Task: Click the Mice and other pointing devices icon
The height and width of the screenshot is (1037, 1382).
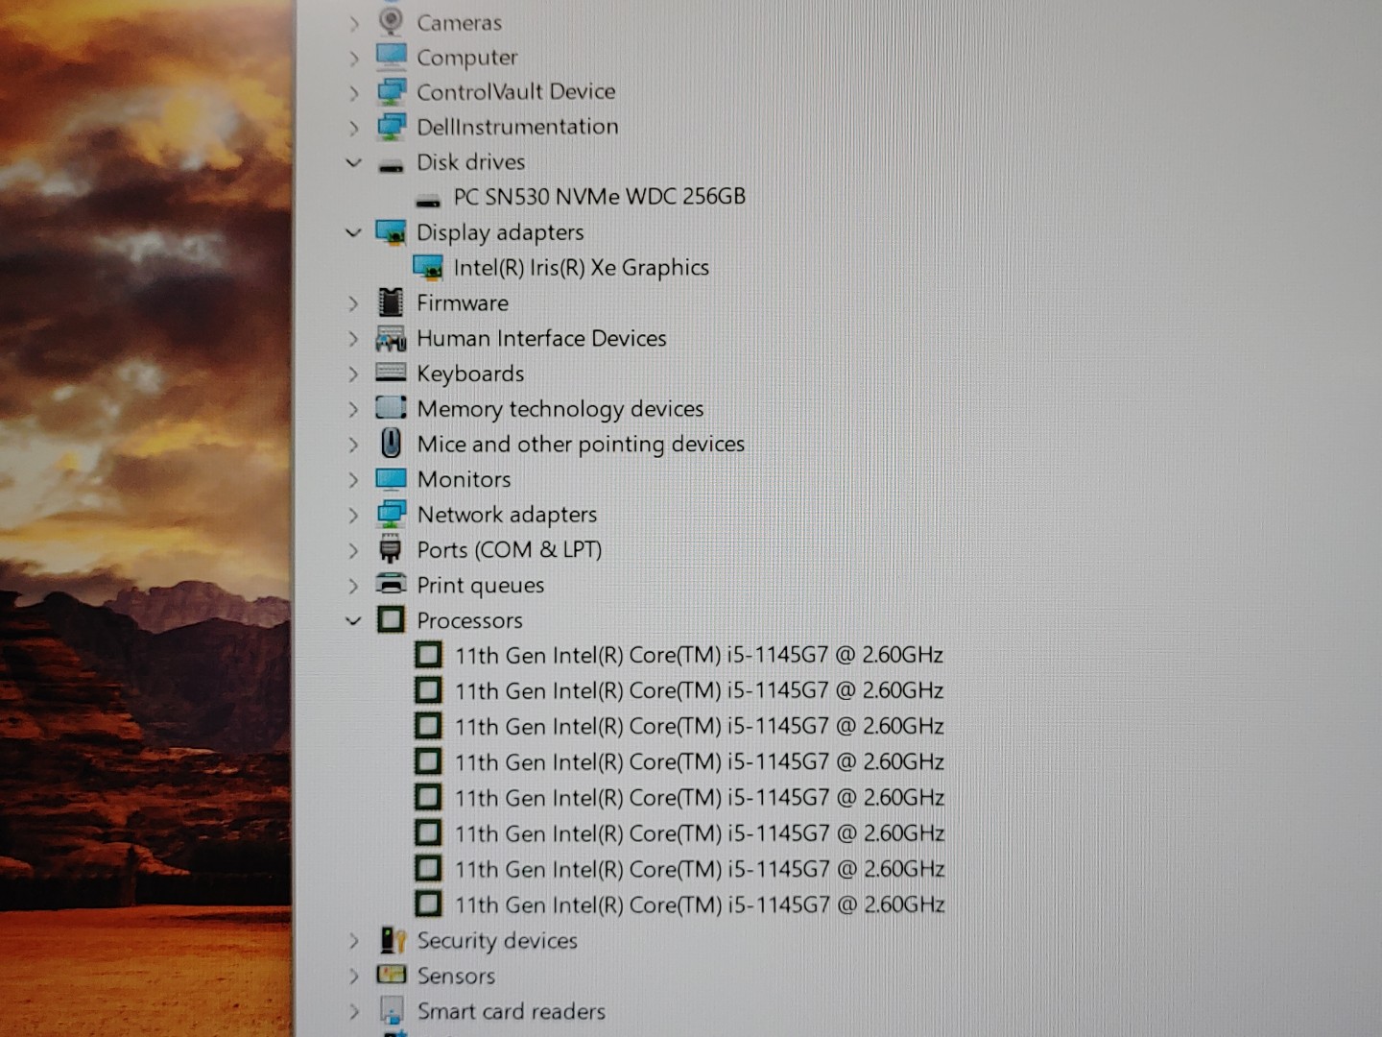Action: [391, 443]
